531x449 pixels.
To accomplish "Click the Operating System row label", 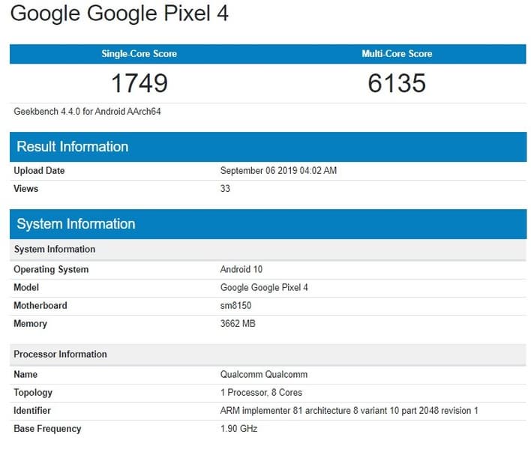I will (x=51, y=269).
